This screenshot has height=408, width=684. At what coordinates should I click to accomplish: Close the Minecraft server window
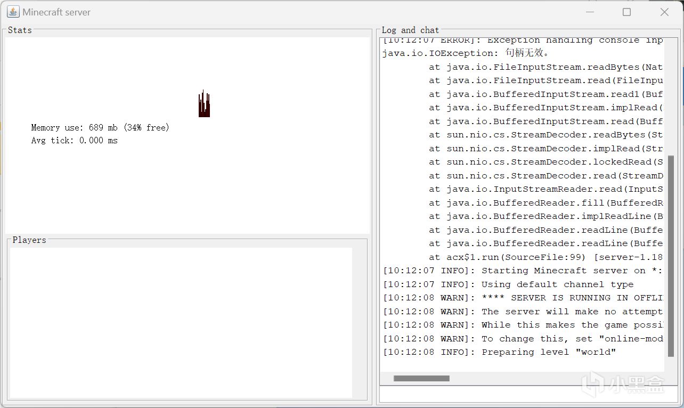tap(664, 12)
